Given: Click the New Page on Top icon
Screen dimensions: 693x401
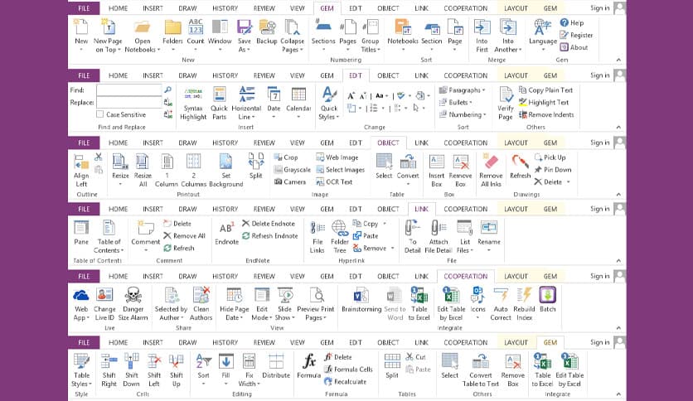Looking at the screenshot, I should coord(109,27).
